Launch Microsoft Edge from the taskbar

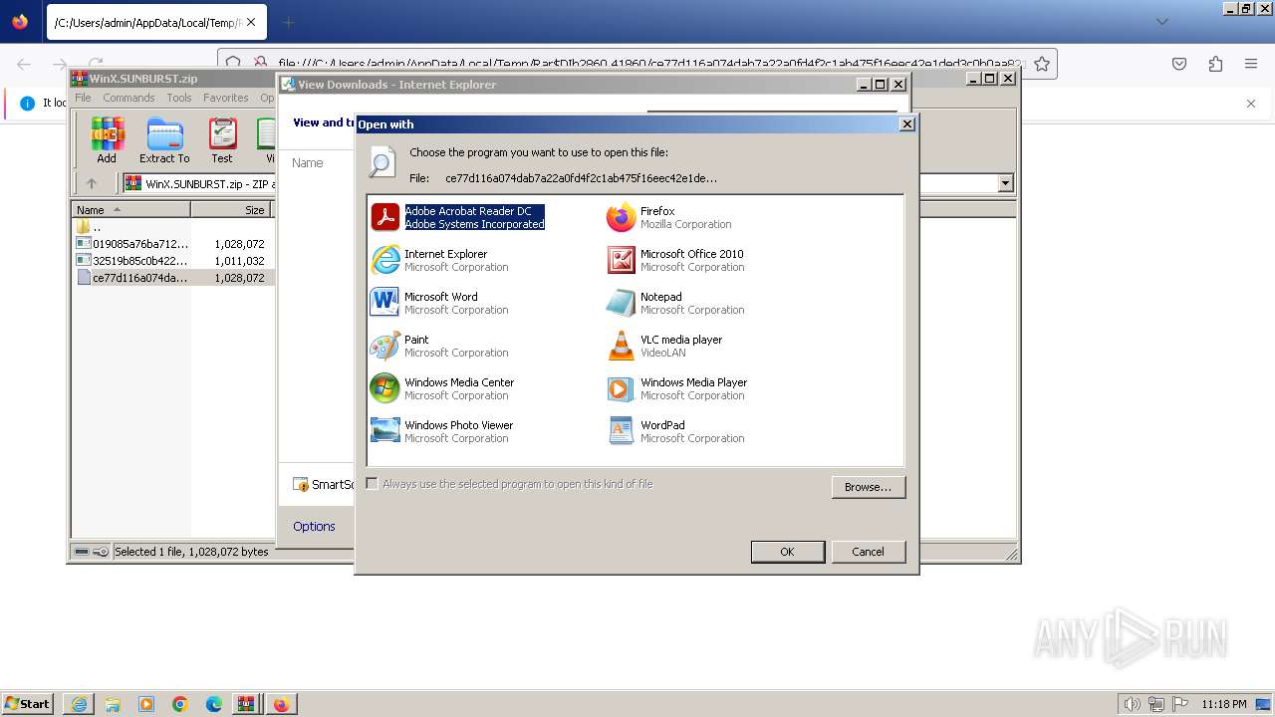tap(214, 704)
